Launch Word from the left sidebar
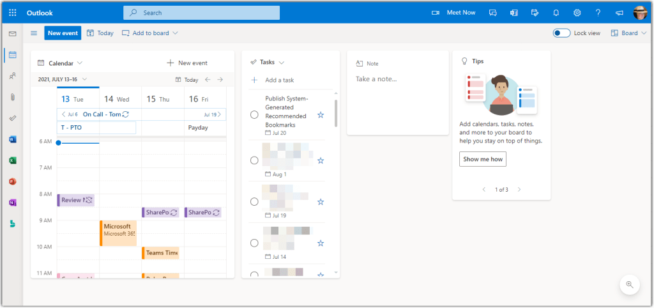Screen dimensions: 654x308 (x=12, y=139)
